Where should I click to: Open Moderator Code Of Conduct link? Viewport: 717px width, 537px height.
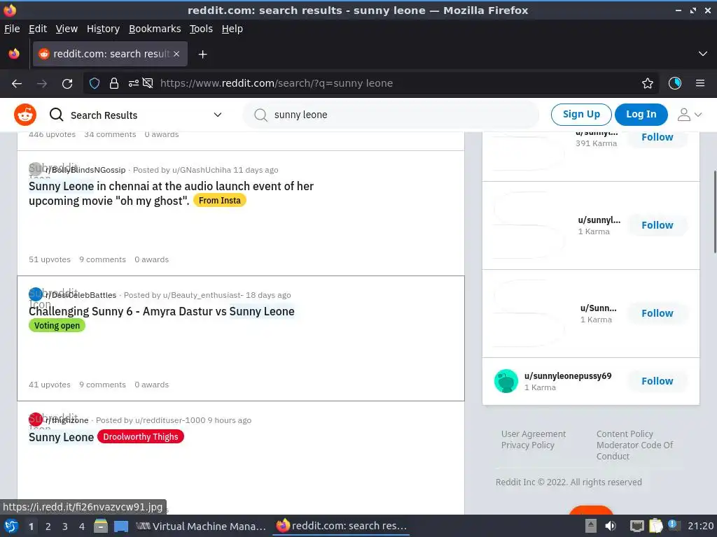click(x=634, y=451)
